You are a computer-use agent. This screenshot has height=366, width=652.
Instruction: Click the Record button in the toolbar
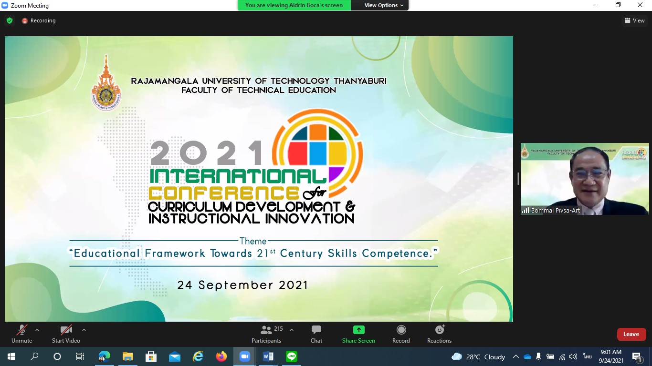tap(401, 334)
